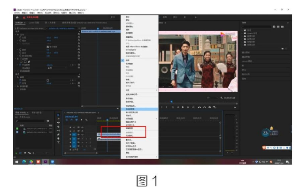Click the Home icon in the workspace bar
The height and width of the screenshot is (193, 300).
[x=17, y=17]
